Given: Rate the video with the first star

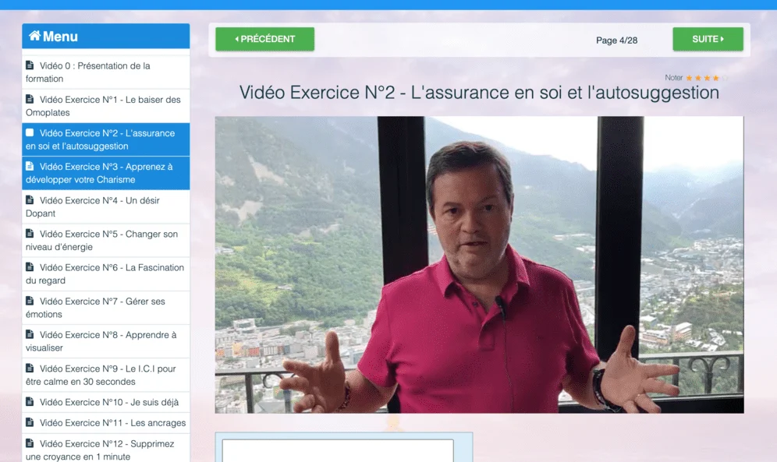Looking at the screenshot, I should coord(689,78).
